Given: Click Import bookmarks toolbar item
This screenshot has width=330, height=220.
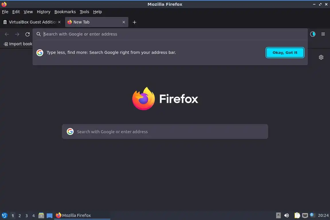Looking at the screenshot, I should (x=18, y=44).
